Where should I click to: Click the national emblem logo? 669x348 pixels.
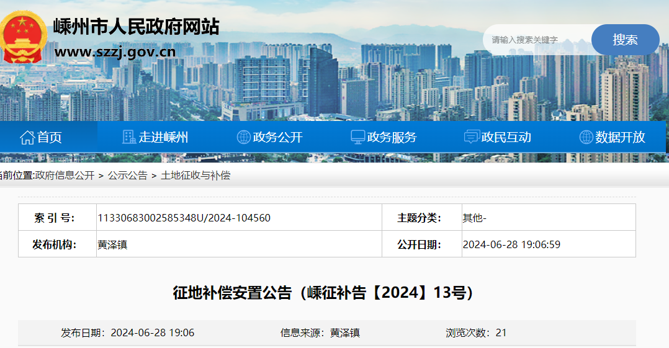[23, 37]
